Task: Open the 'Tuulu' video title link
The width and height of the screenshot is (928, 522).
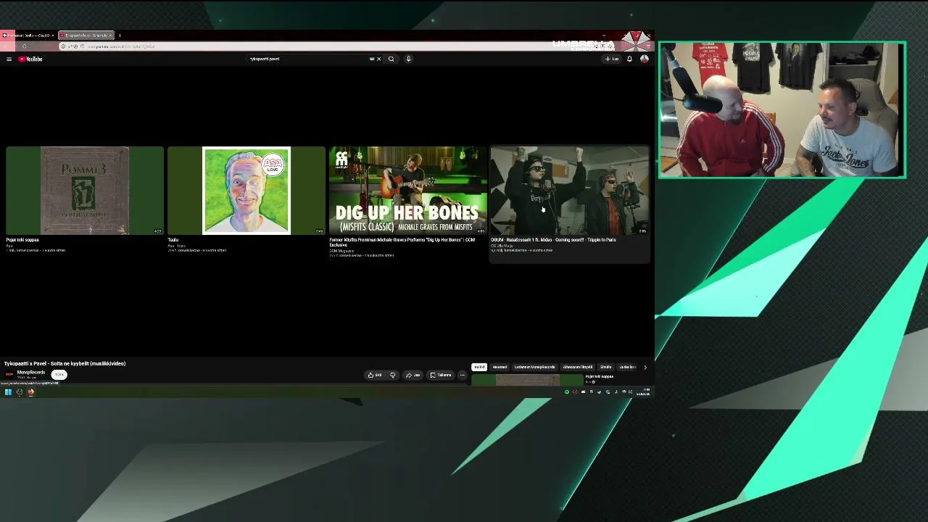Action: (173, 240)
